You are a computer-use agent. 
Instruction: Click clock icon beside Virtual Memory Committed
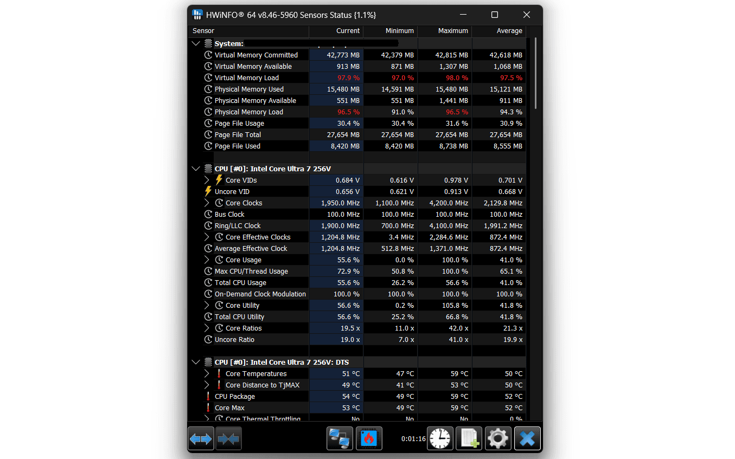coord(208,55)
